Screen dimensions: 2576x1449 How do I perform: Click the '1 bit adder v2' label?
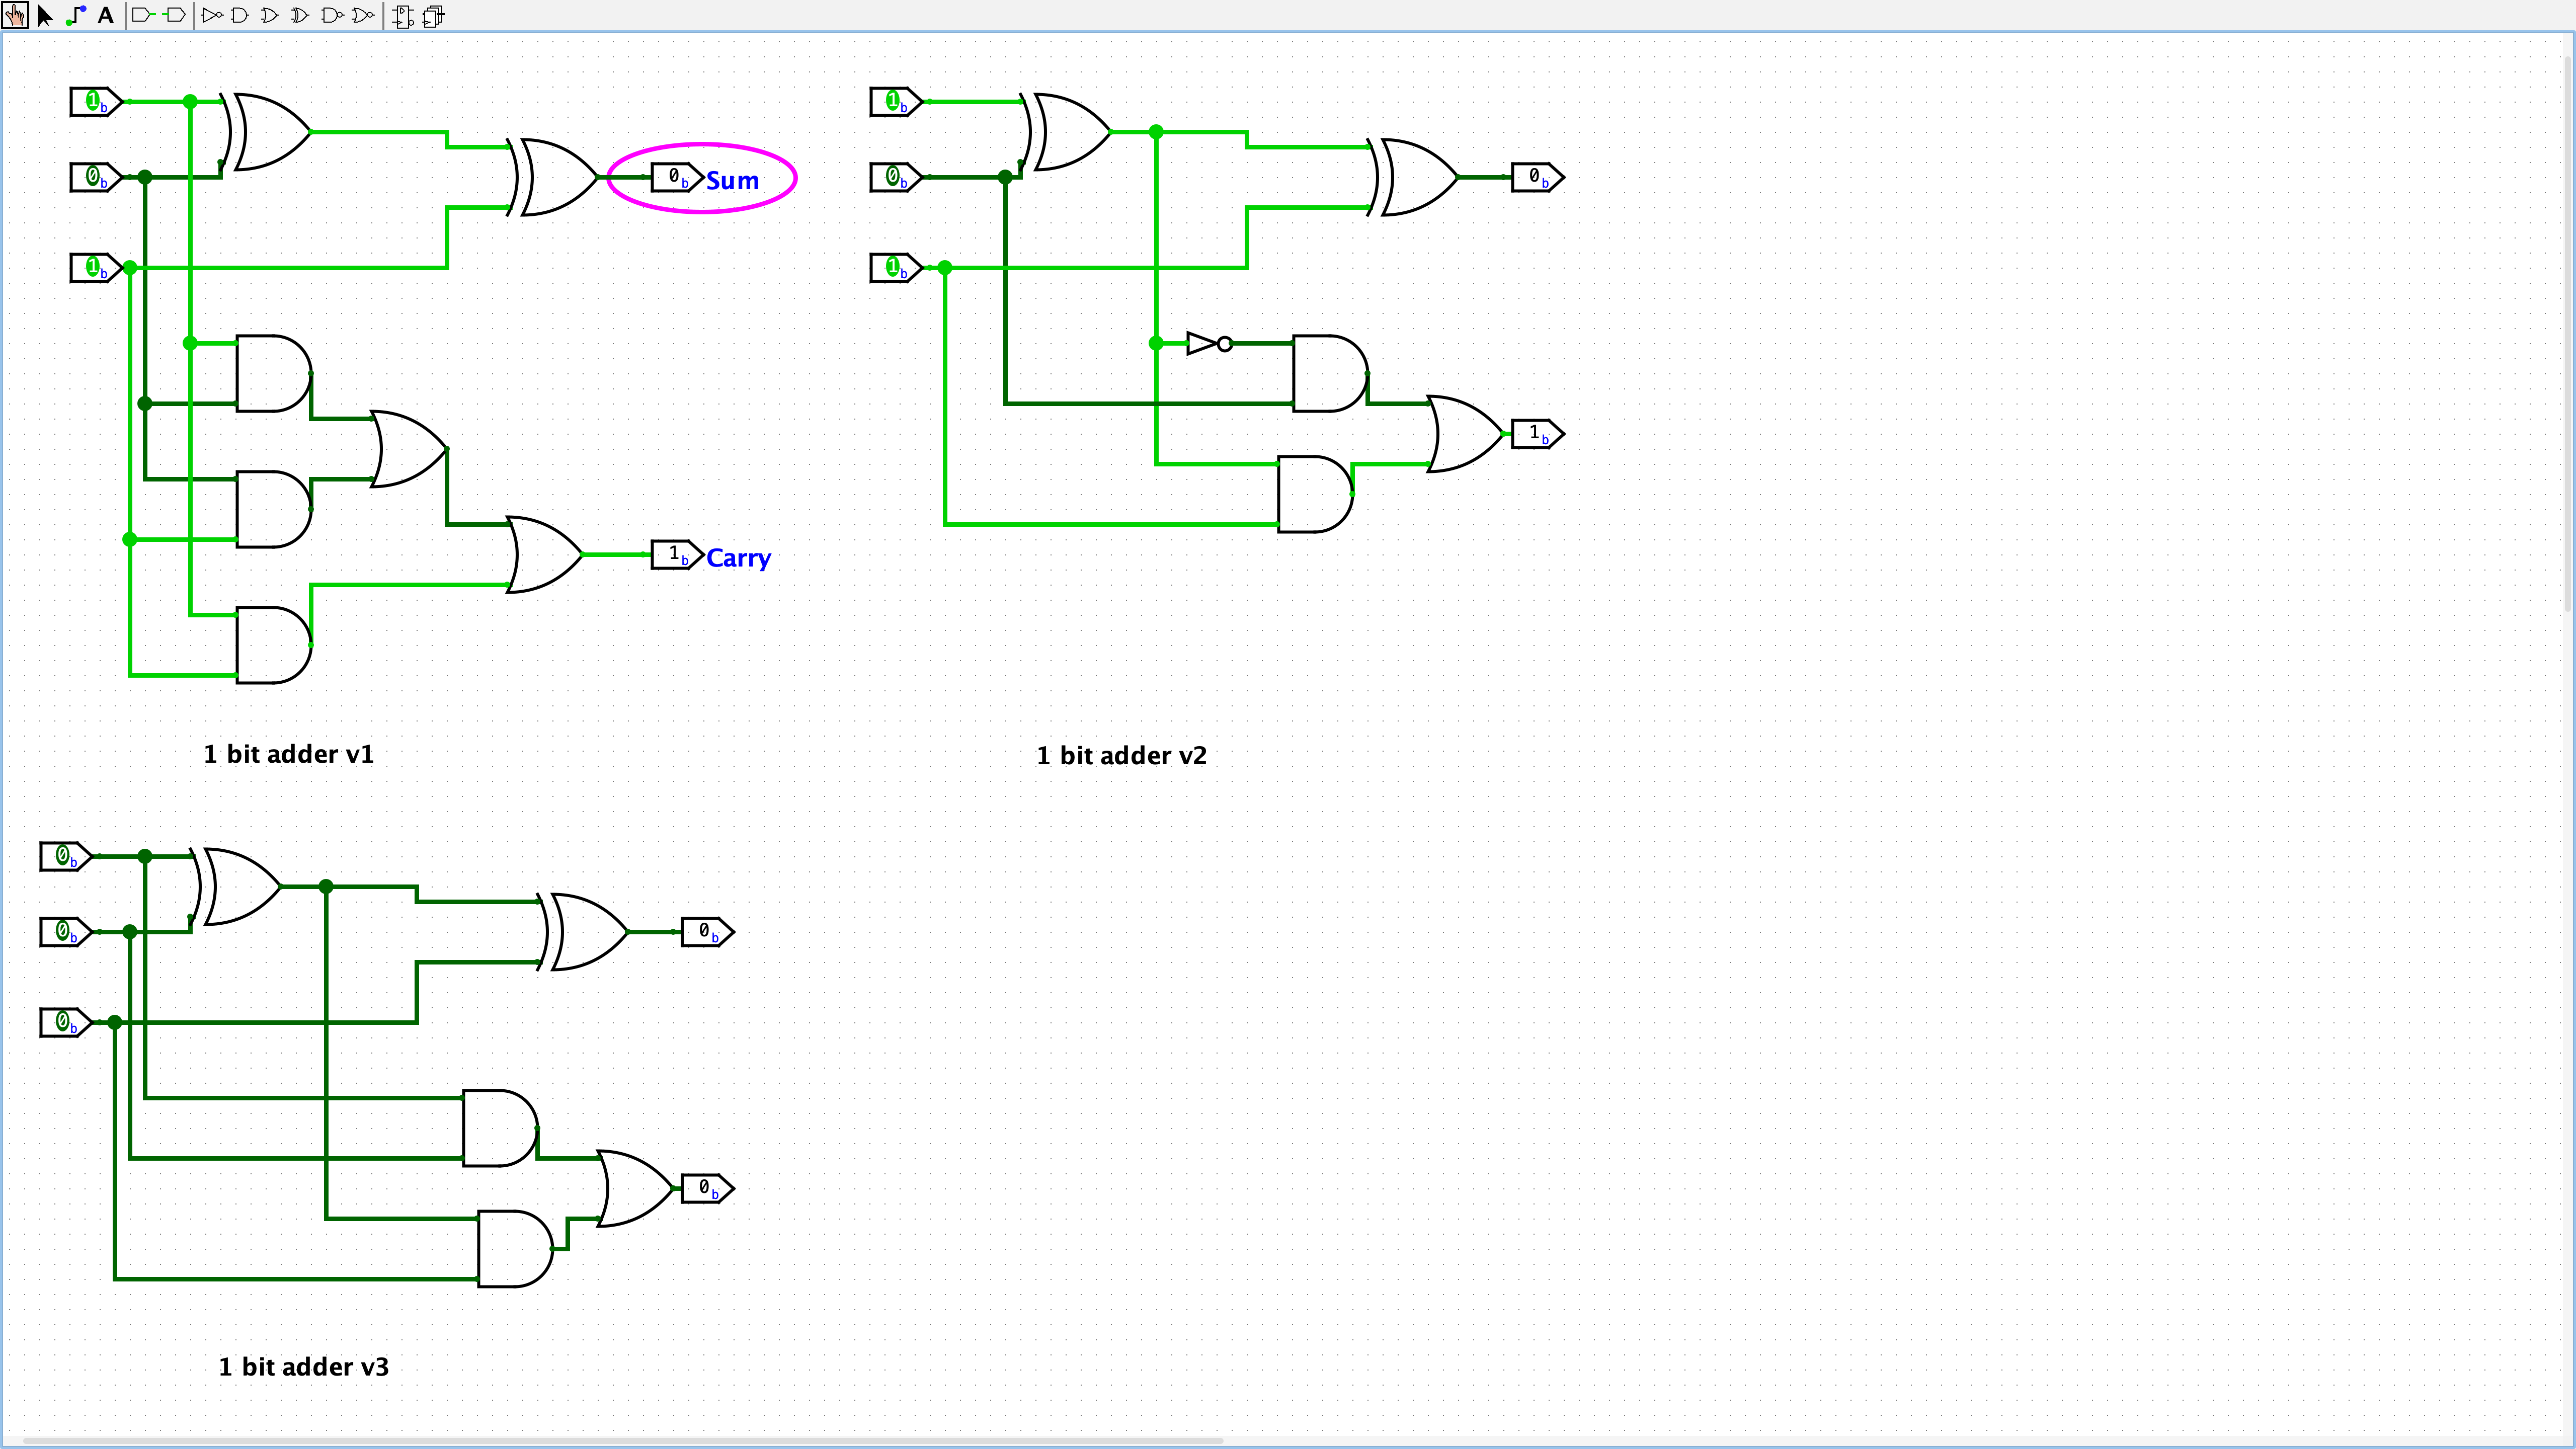tap(1122, 756)
